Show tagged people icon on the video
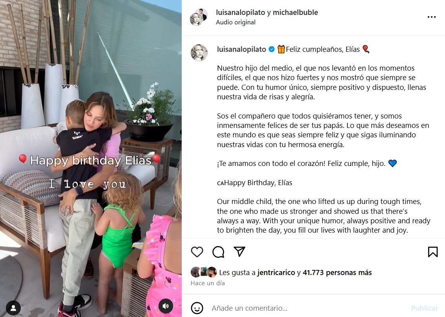Screen dimensions: 445x317 point(13,308)
